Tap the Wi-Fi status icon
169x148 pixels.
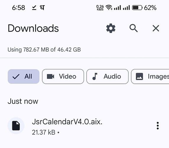pos(109,8)
